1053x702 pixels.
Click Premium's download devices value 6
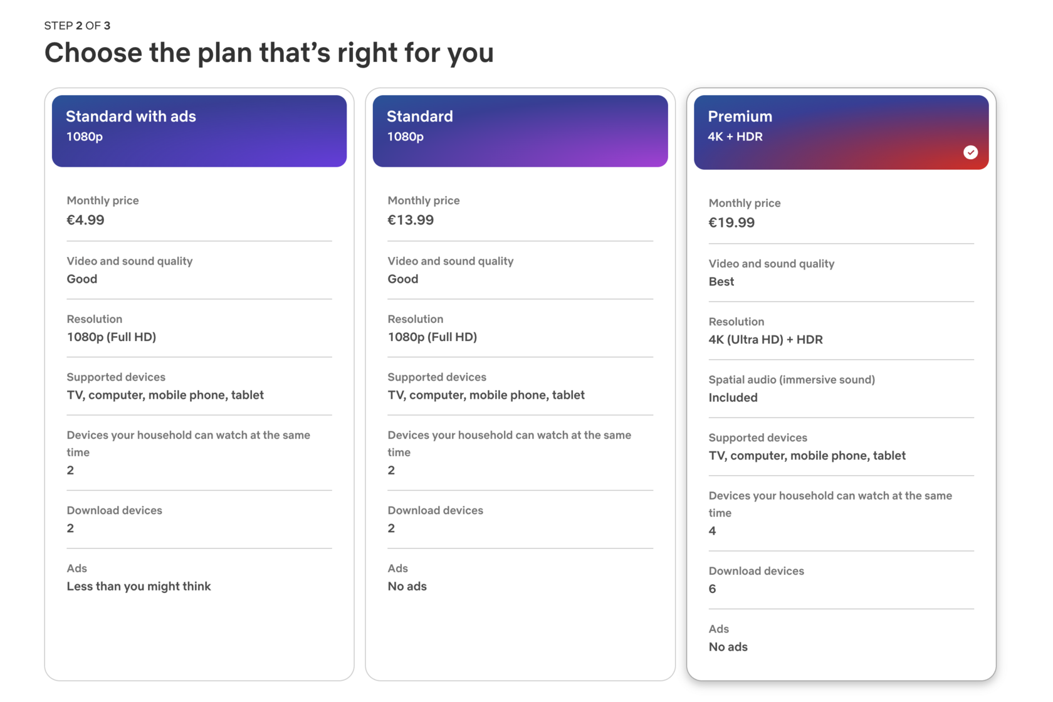tap(712, 589)
